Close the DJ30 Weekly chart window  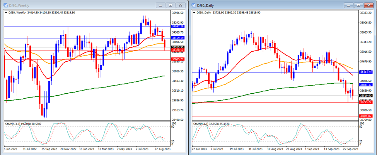(181, 5)
